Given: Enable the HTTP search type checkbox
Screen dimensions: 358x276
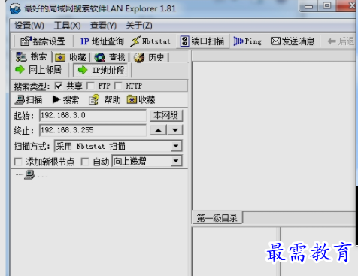Looking at the screenshot, I should (x=118, y=86).
